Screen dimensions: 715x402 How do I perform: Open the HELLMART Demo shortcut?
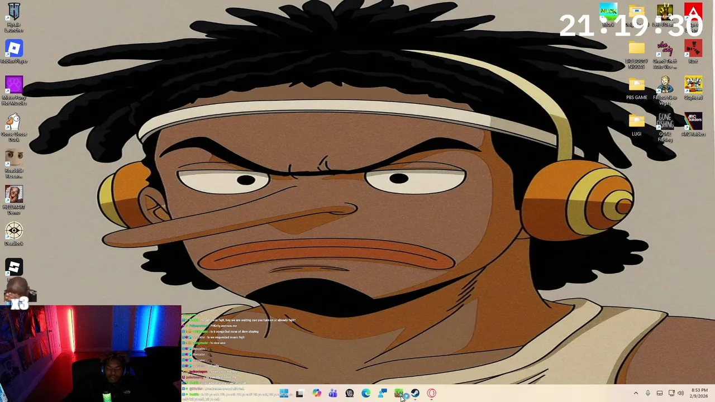click(14, 200)
